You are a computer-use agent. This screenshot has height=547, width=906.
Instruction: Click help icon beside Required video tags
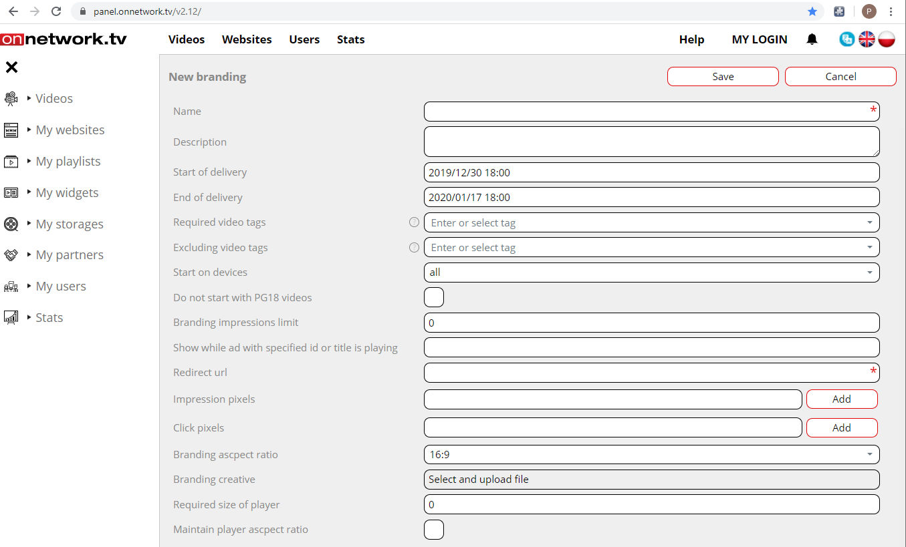(414, 222)
